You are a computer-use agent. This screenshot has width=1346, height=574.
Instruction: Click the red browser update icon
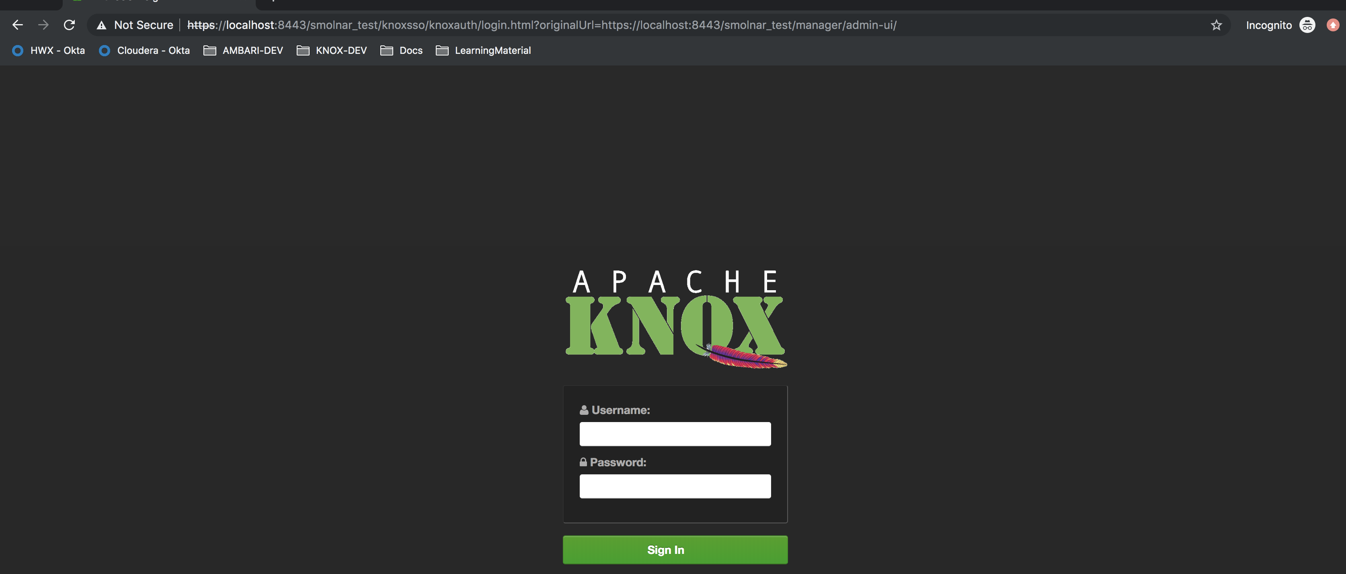(1332, 25)
